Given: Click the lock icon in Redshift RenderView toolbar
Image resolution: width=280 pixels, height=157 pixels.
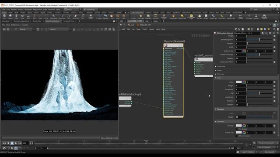Looking at the screenshot, I should [x=74, y=29].
